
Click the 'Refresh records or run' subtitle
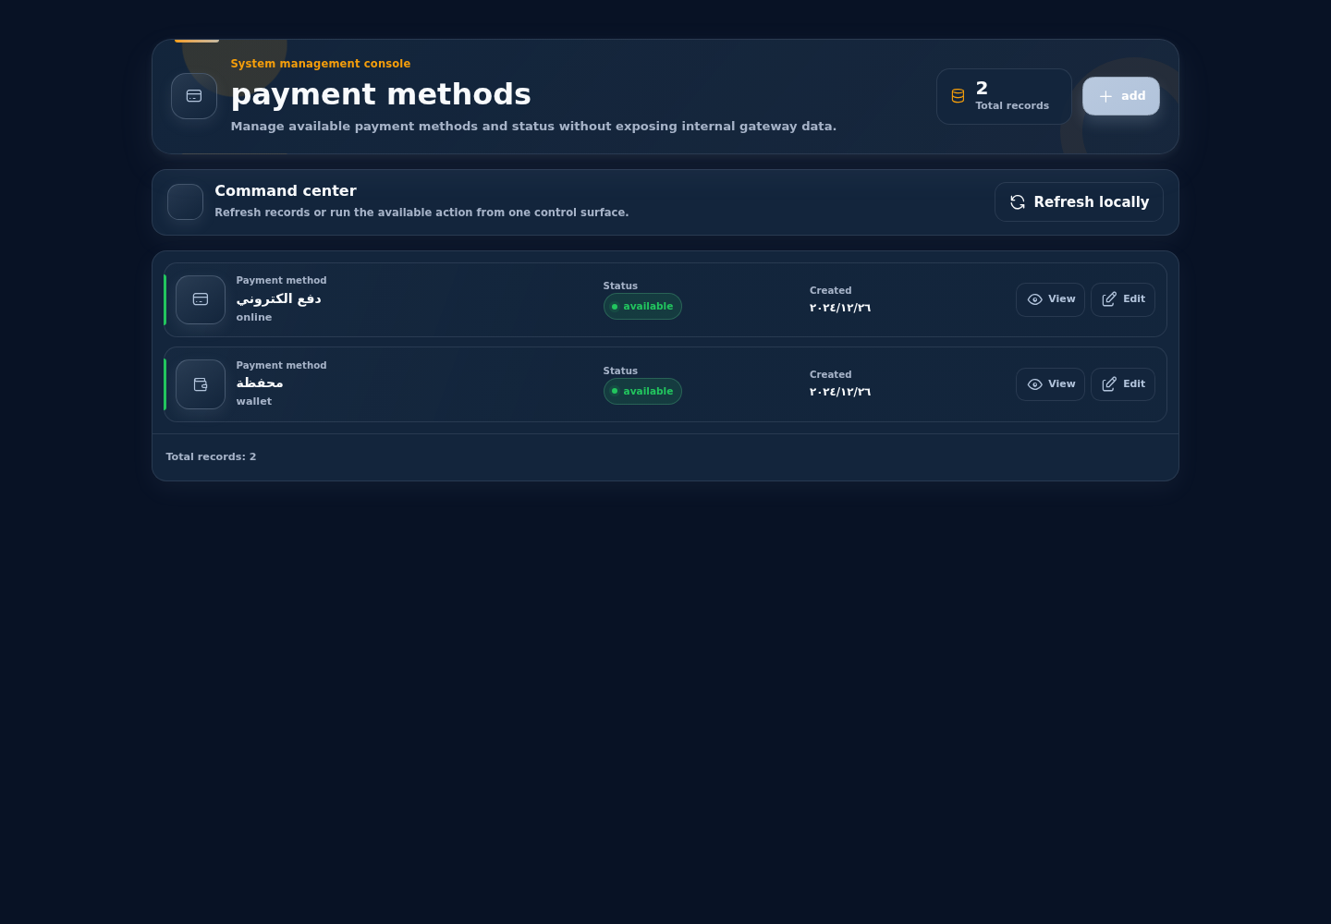(421, 213)
